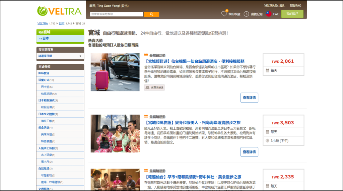Screen dimensions: 343x191
Task: Select the 巴士遊 (6) subcategory
Action: 60,87
